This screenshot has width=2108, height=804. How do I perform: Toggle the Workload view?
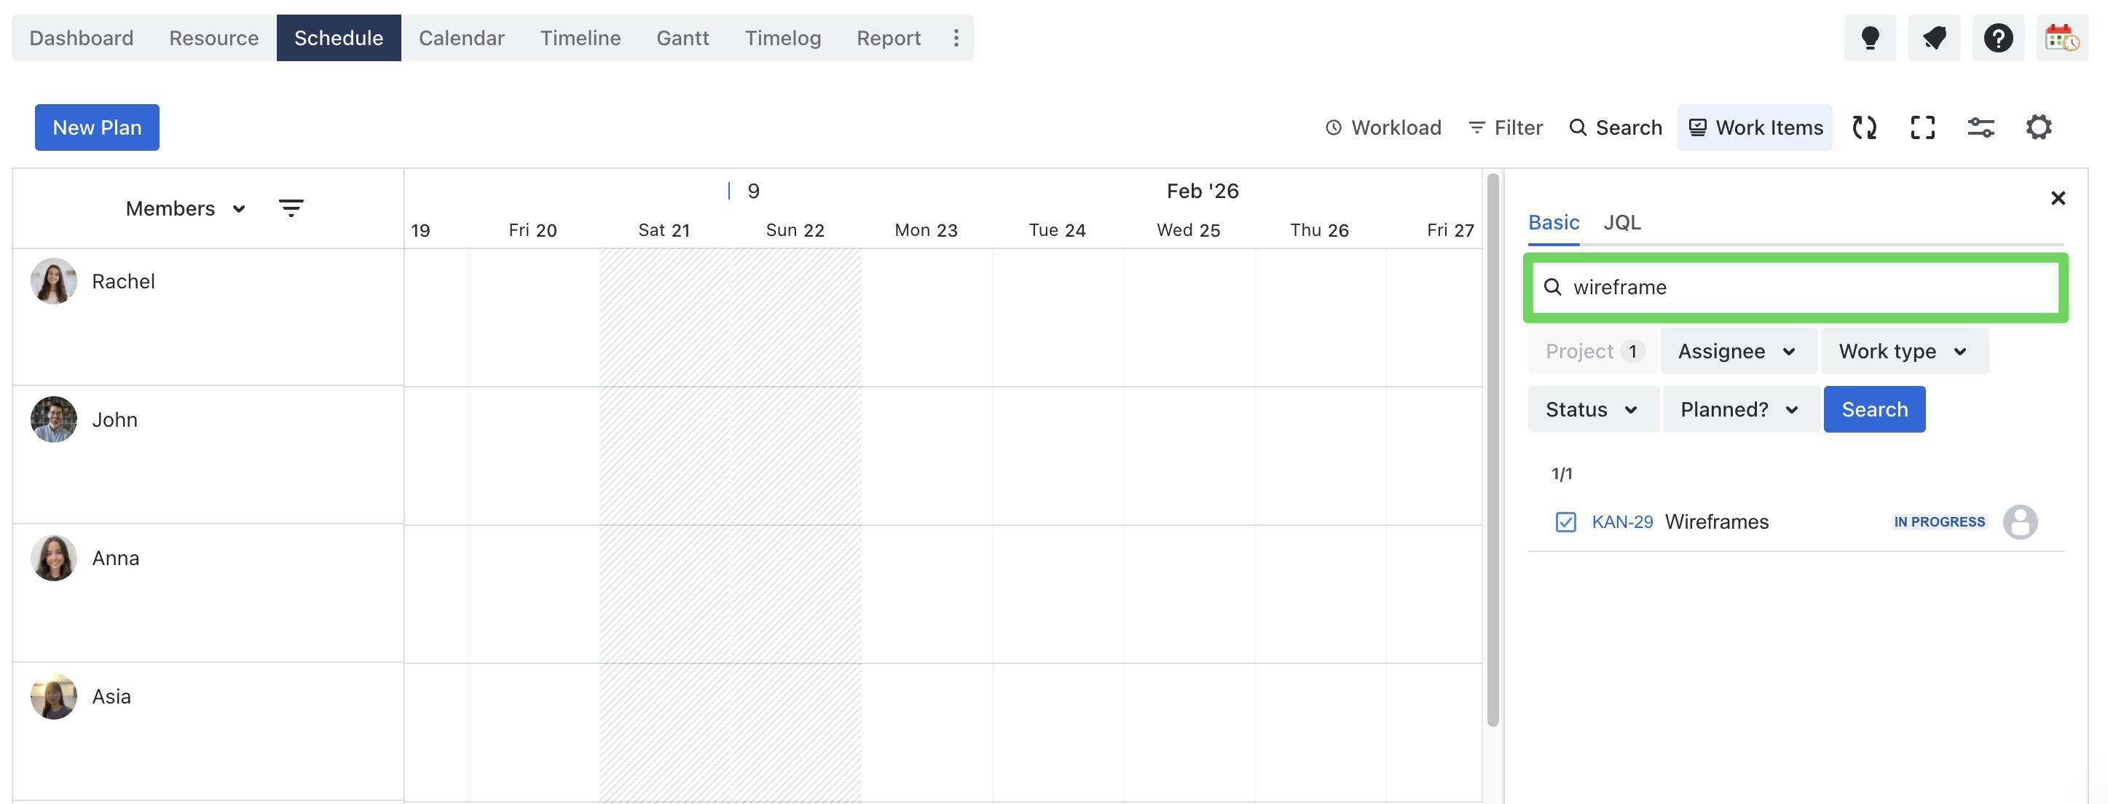(x=1383, y=127)
